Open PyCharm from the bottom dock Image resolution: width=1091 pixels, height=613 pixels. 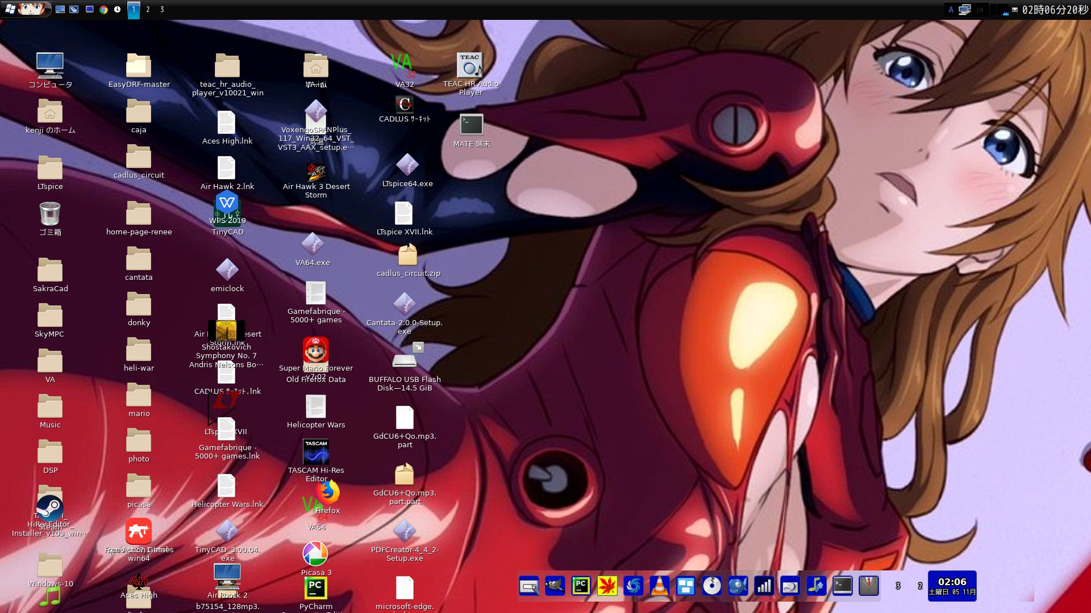(x=581, y=586)
